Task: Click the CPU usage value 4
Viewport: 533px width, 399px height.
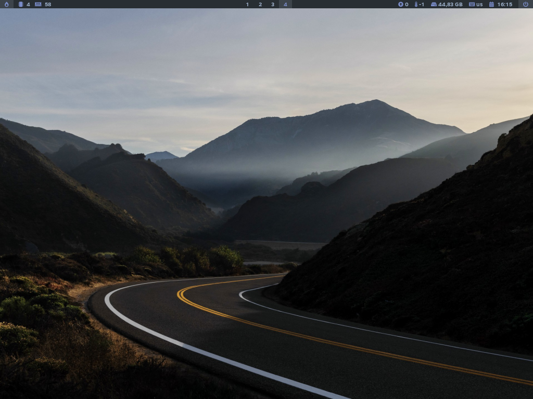Action: click(28, 4)
